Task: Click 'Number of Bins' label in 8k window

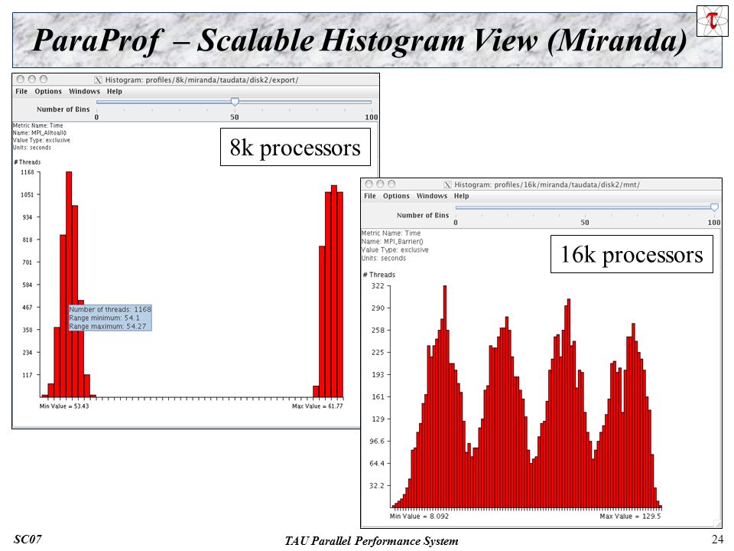Action: [x=63, y=109]
